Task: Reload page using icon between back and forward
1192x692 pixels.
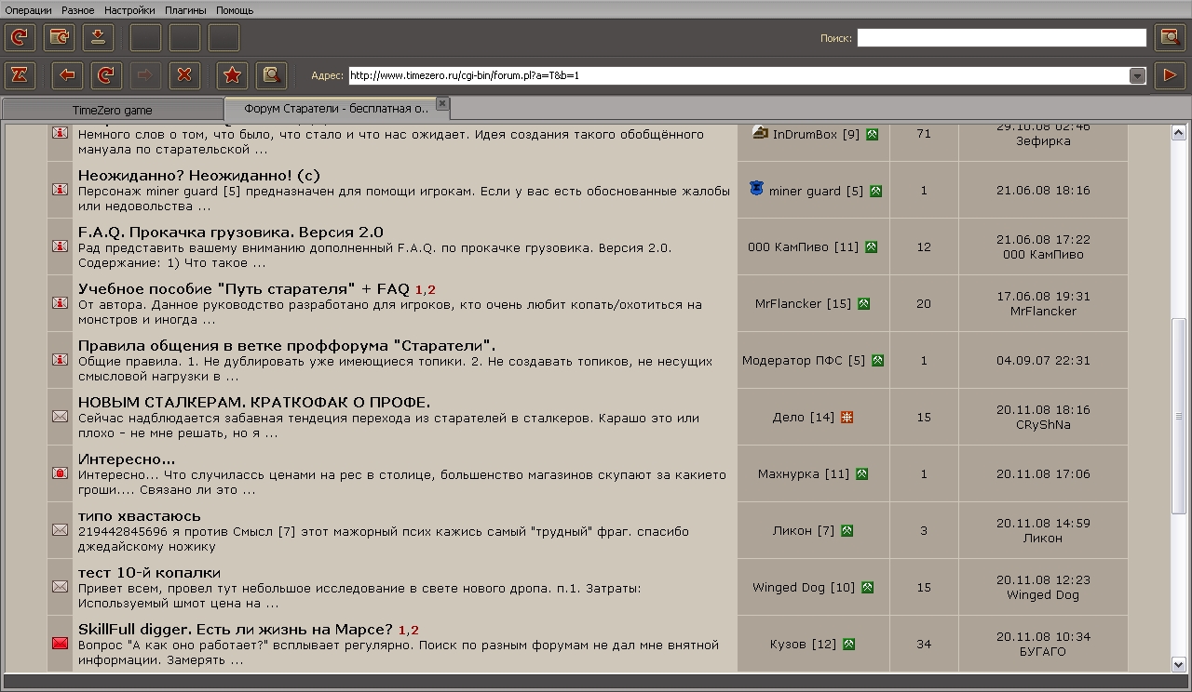Action: click(105, 75)
